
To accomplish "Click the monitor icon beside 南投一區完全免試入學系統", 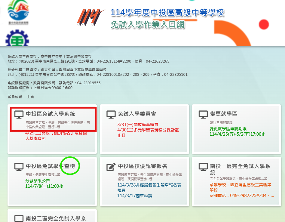I will (x=203, y=167).
